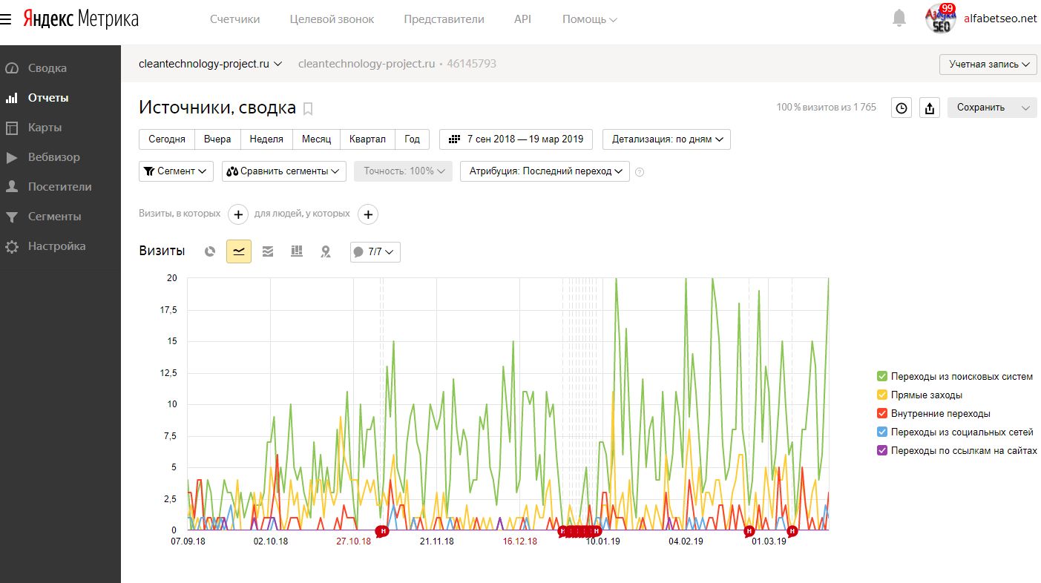Toggle the Переходы из поисковых систем series
This screenshot has height=583, width=1041.
point(882,377)
